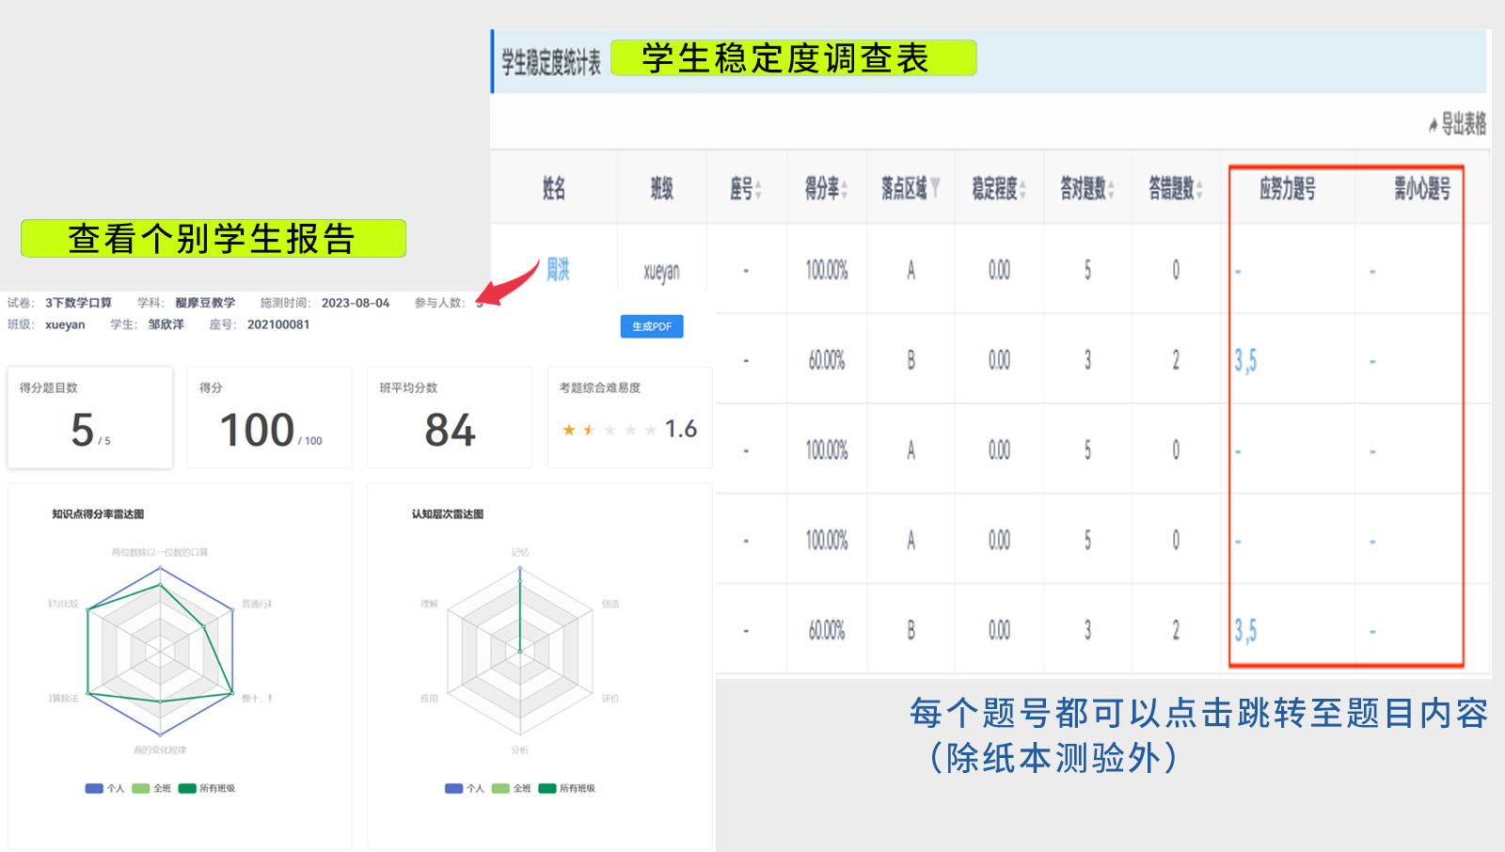Screen dimensions: 1505x852
Task: Click the 导出表格 export icon
Action: 1433,124
